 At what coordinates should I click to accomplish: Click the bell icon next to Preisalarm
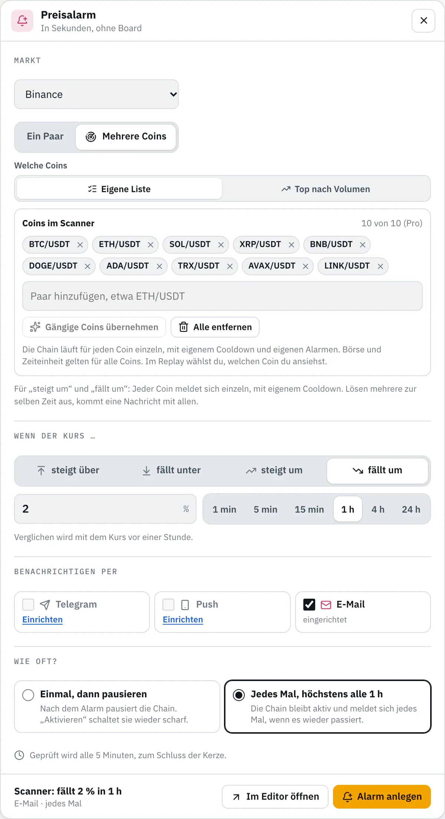click(22, 21)
